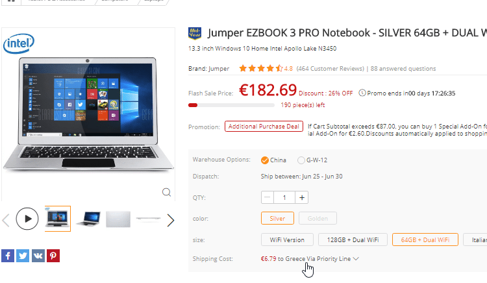
Task: Open 464 Customer Reviews link
Action: pos(330,69)
